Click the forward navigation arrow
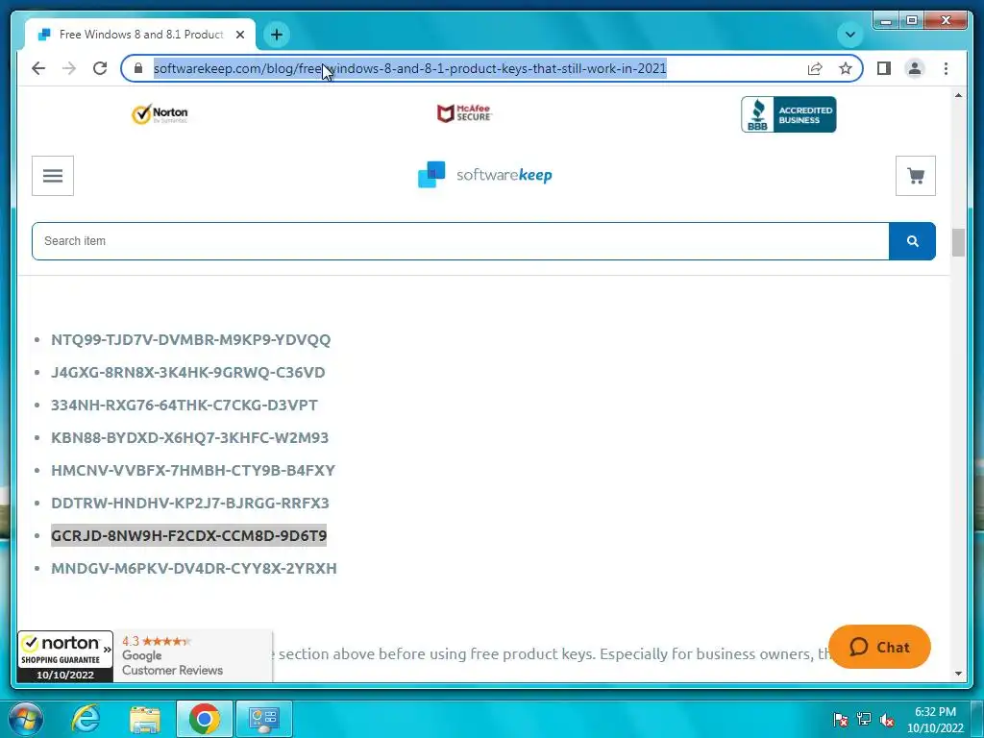 tap(69, 68)
